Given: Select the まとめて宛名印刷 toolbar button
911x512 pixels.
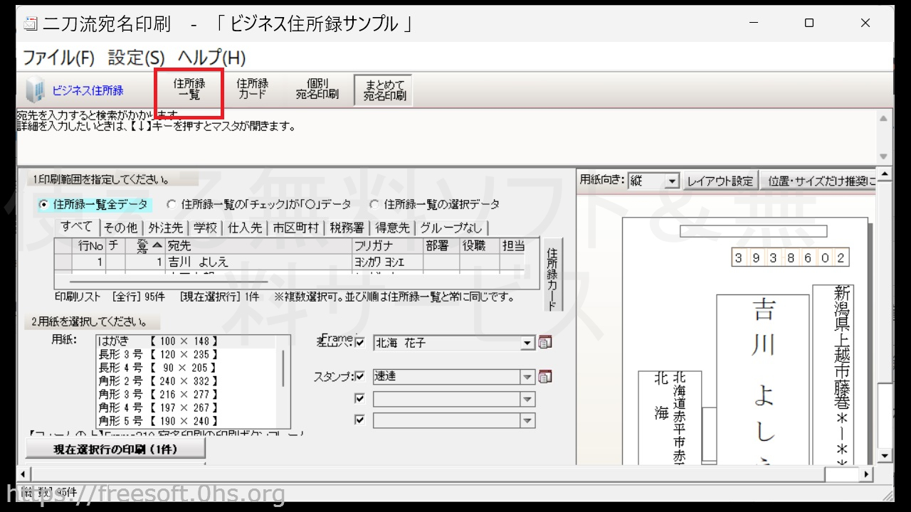Looking at the screenshot, I should (384, 90).
